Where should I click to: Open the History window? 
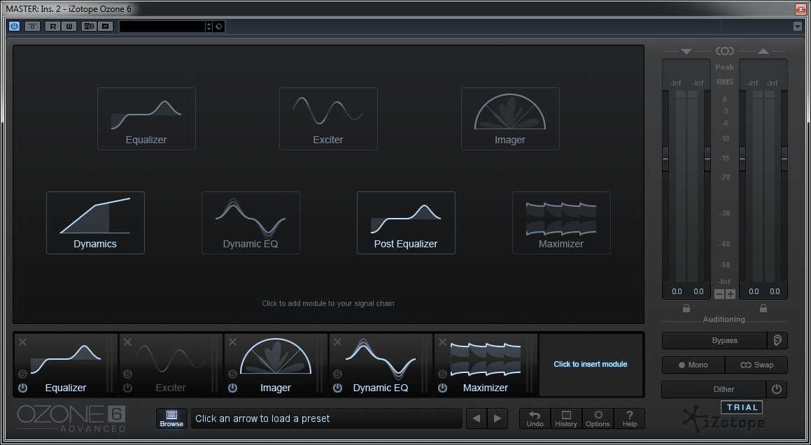pyautogui.click(x=566, y=418)
